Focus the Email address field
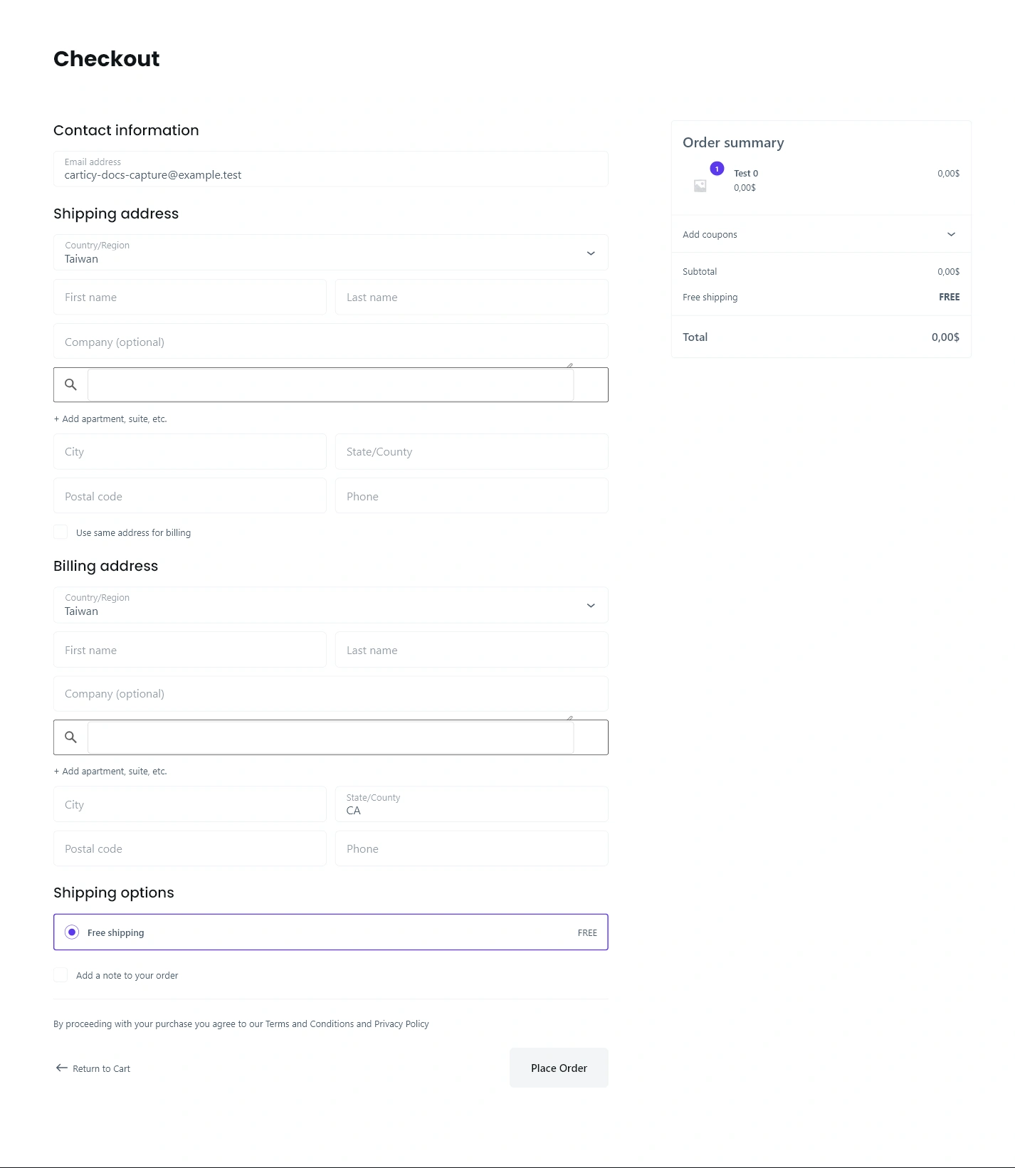The width and height of the screenshot is (1015, 1168). click(331, 169)
